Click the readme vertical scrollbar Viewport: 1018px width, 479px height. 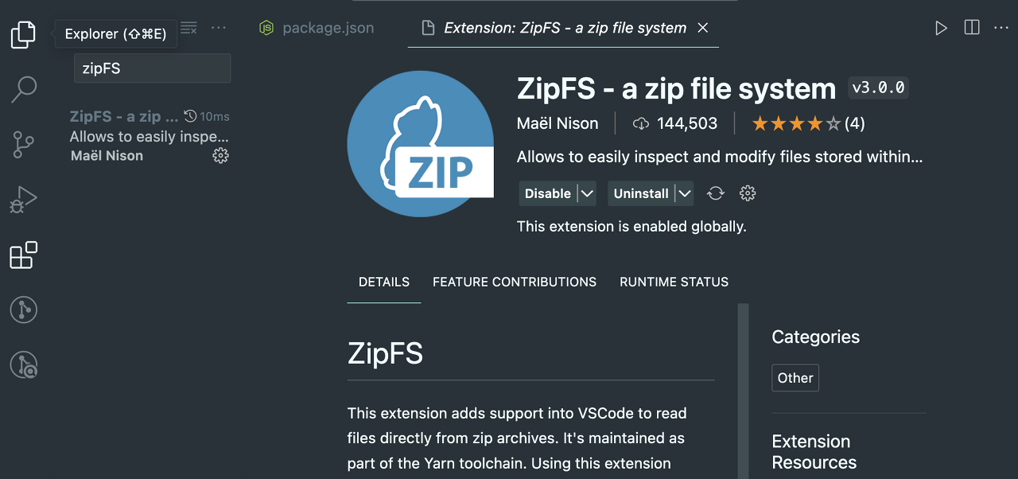[x=744, y=391]
